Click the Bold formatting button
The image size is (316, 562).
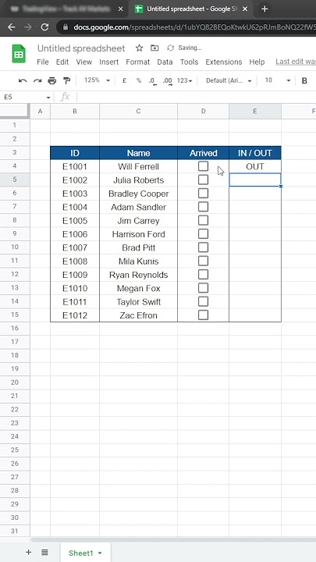coord(304,80)
